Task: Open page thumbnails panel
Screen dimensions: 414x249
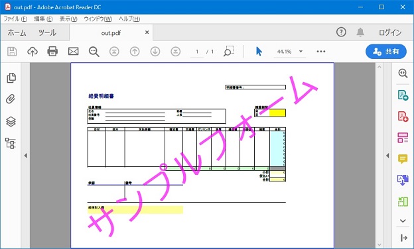Action: [x=11, y=78]
